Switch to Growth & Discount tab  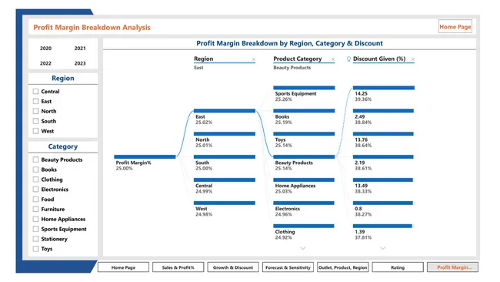(233, 267)
